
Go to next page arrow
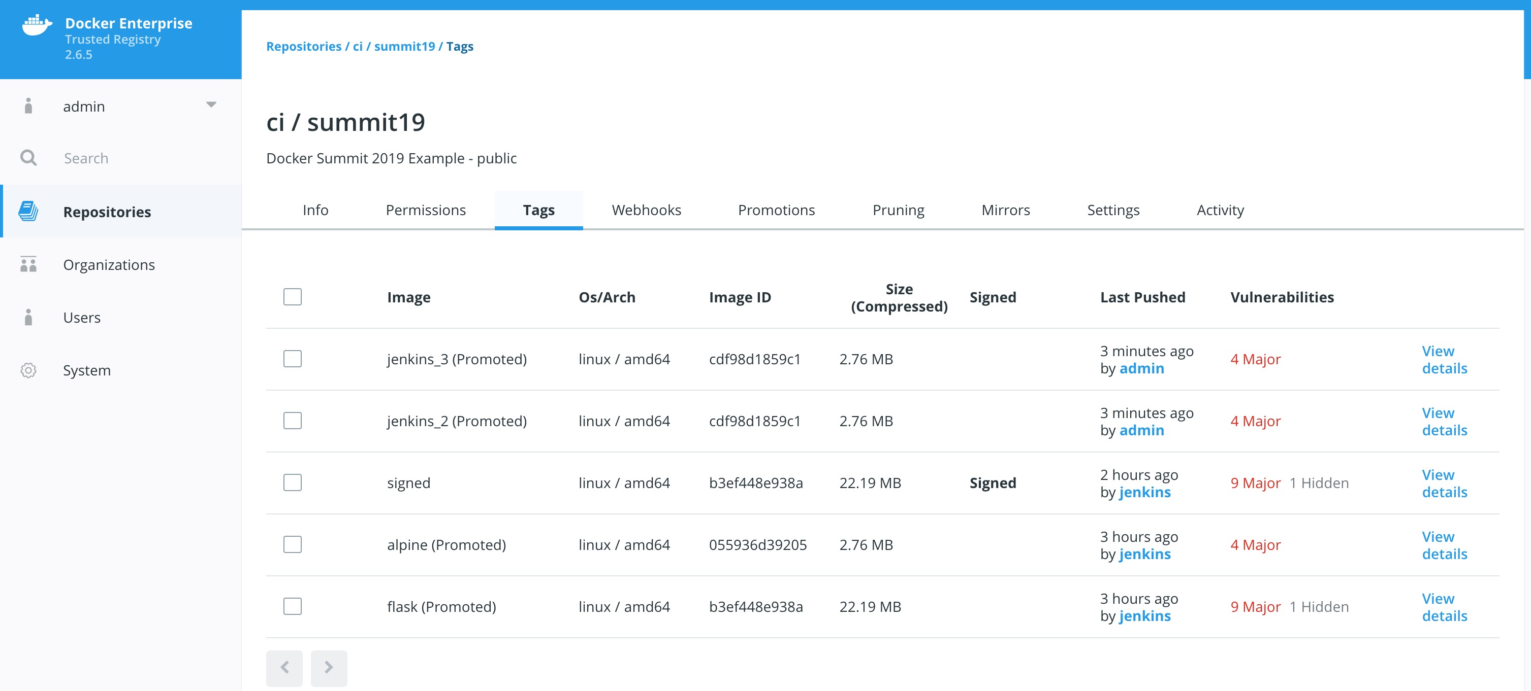[x=329, y=667]
